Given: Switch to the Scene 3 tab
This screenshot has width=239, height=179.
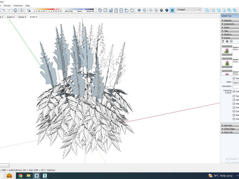Looking at the screenshot, I should click(10, 17).
